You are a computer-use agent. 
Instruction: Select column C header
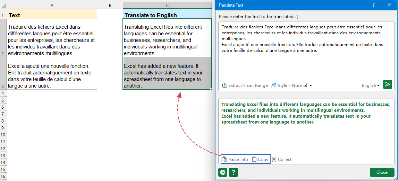167,5
